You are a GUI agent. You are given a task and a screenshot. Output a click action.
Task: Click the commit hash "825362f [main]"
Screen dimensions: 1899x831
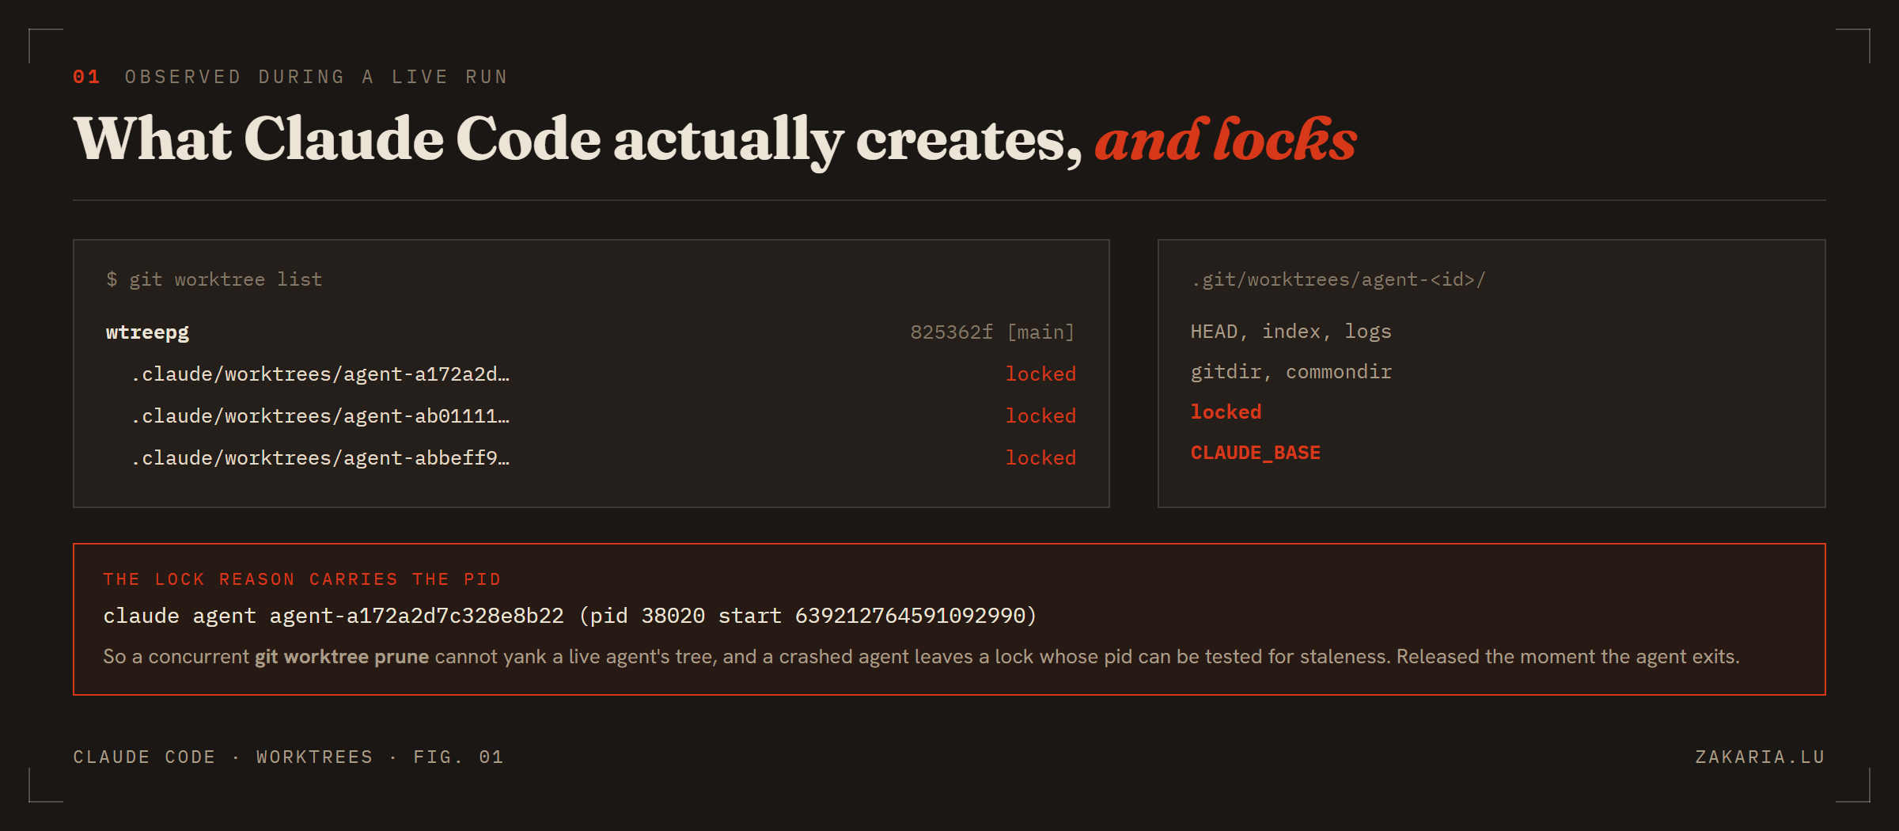point(992,332)
